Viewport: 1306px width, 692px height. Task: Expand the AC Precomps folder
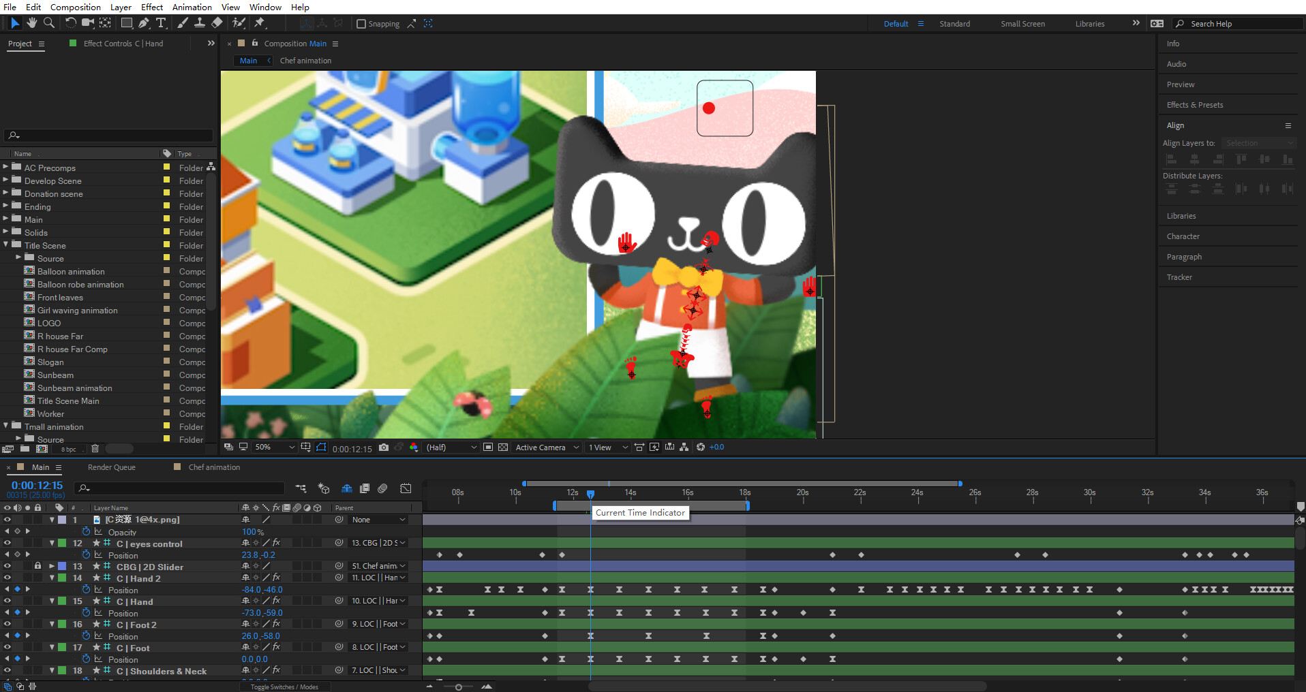(5, 167)
